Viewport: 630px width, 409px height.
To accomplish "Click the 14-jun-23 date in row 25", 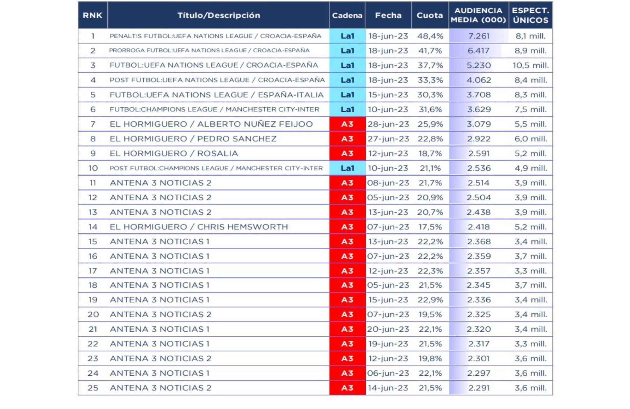I will [388, 388].
